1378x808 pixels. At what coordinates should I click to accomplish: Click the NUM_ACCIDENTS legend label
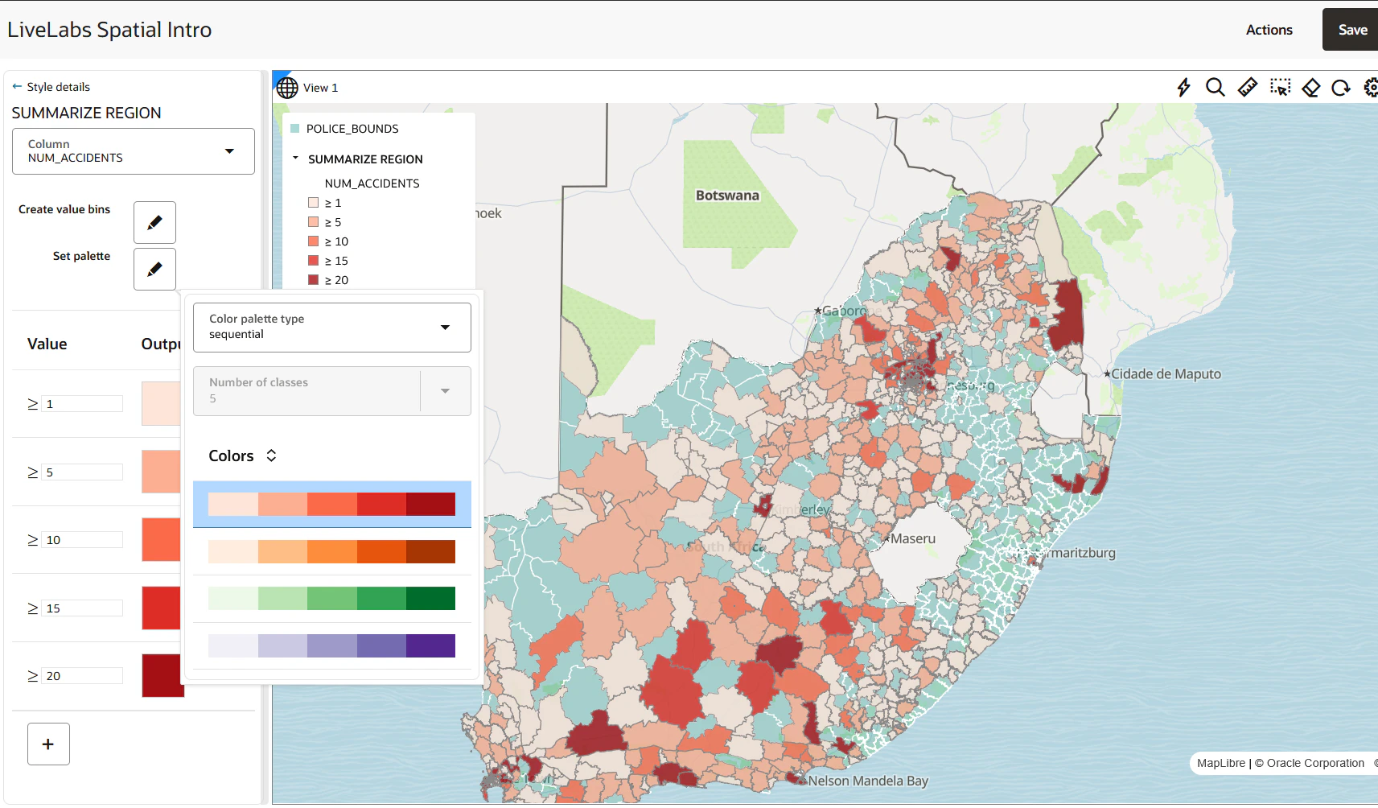[x=372, y=183]
